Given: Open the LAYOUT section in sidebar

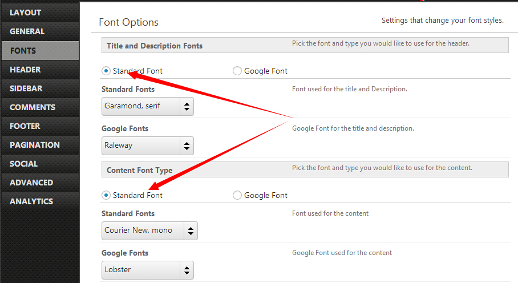Looking at the screenshot, I should [x=26, y=13].
